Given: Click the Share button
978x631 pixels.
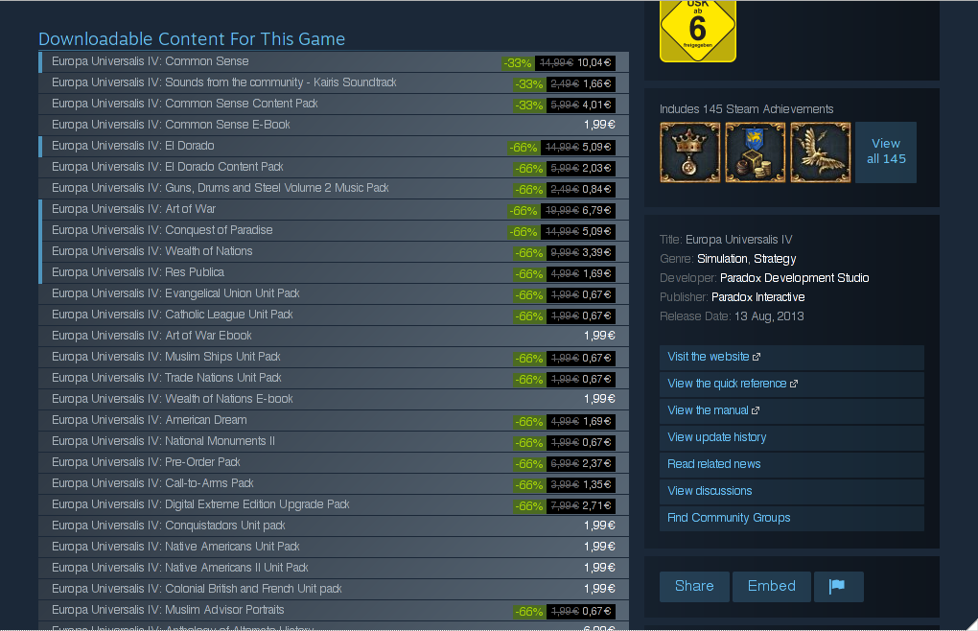Looking at the screenshot, I should [x=694, y=587].
